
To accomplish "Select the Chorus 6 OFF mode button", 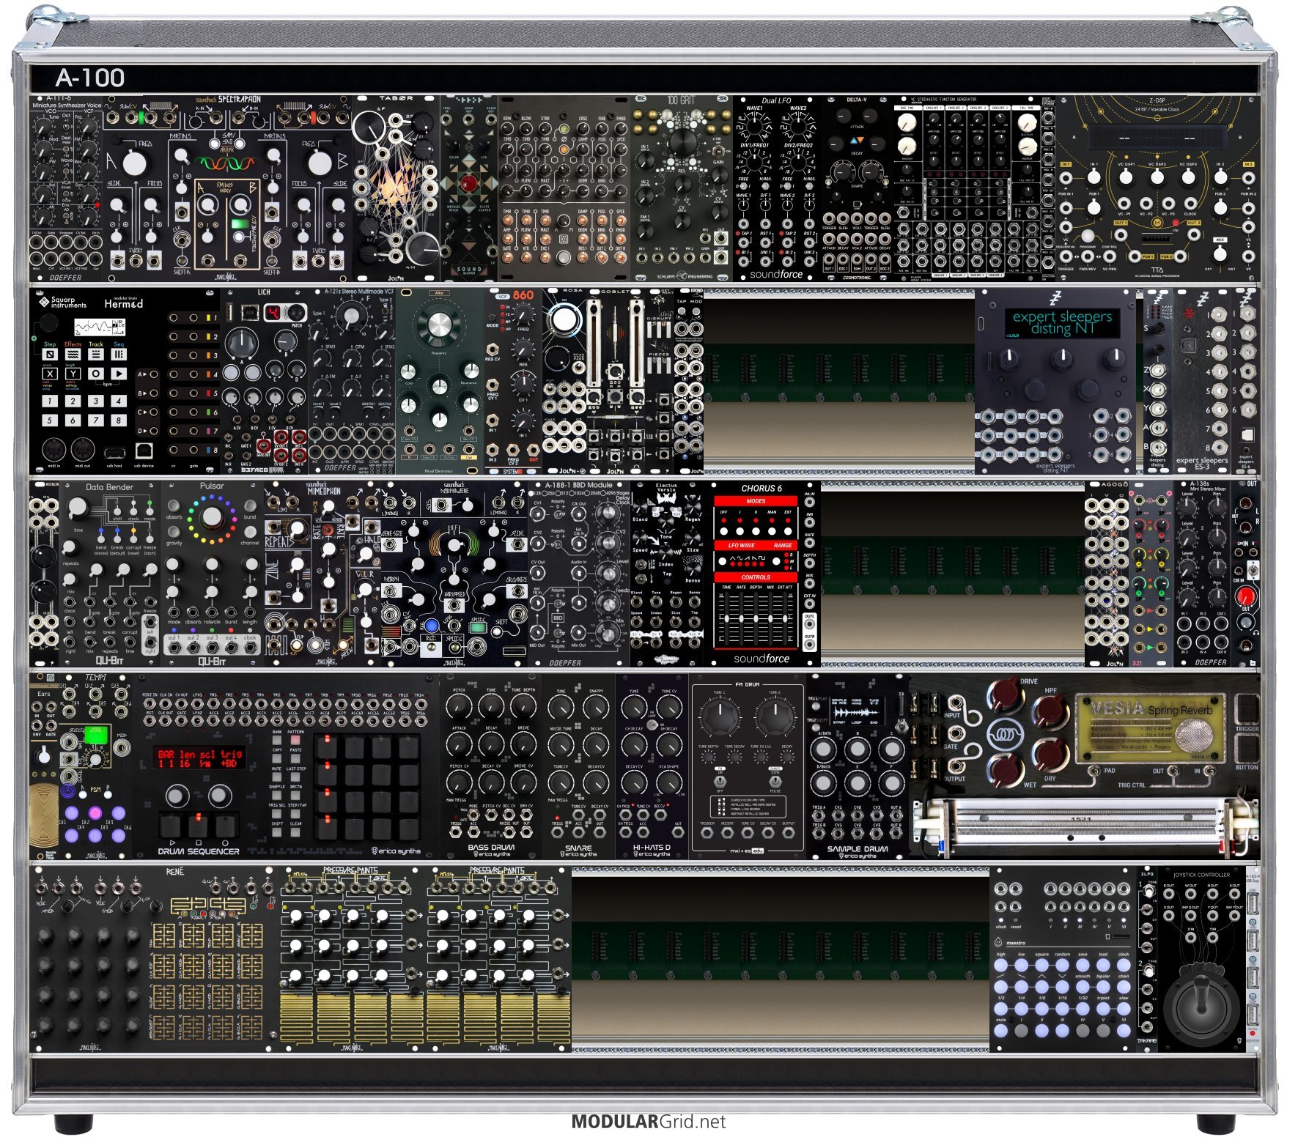I will [723, 531].
